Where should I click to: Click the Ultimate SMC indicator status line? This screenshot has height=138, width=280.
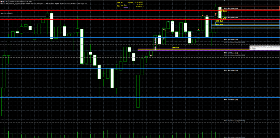tap(44, 3)
